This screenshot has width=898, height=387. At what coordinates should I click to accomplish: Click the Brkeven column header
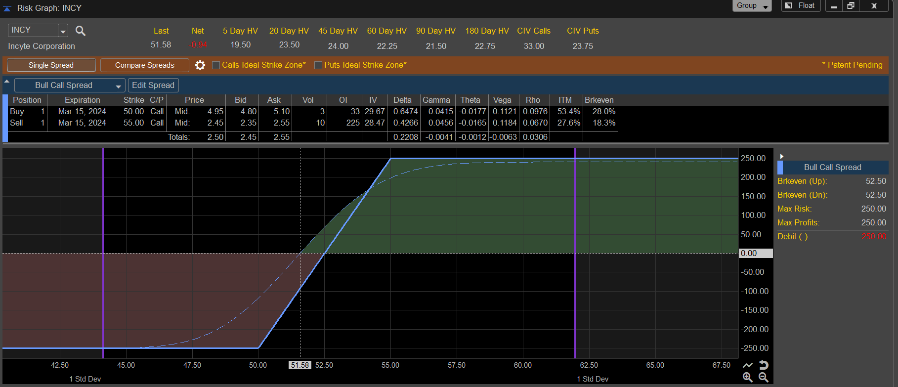point(599,100)
